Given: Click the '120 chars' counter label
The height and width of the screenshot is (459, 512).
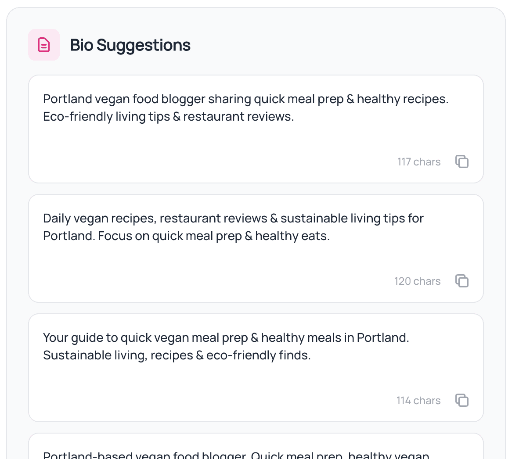Looking at the screenshot, I should click(417, 281).
